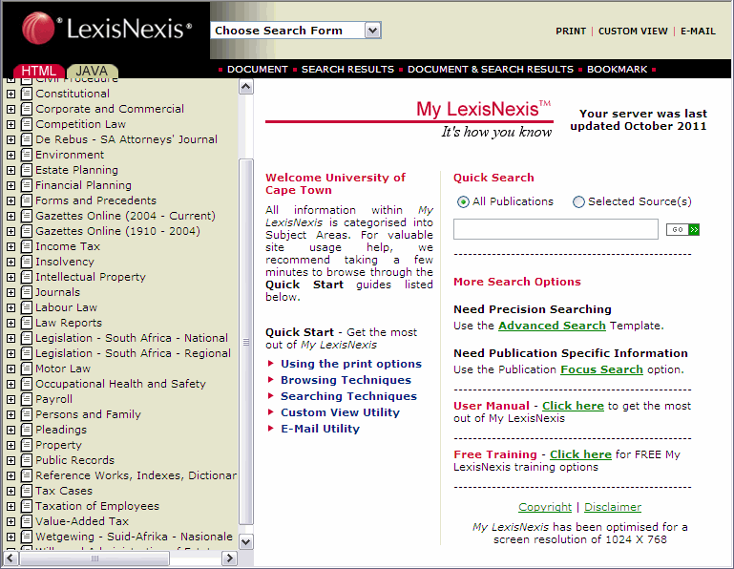Image resolution: width=734 pixels, height=569 pixels.
Task: Click the horizontal scroll right arrow
Action: tap(229, 558)
